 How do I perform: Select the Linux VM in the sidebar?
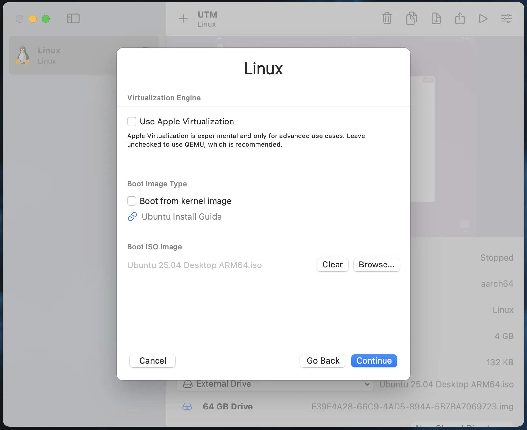84,55
